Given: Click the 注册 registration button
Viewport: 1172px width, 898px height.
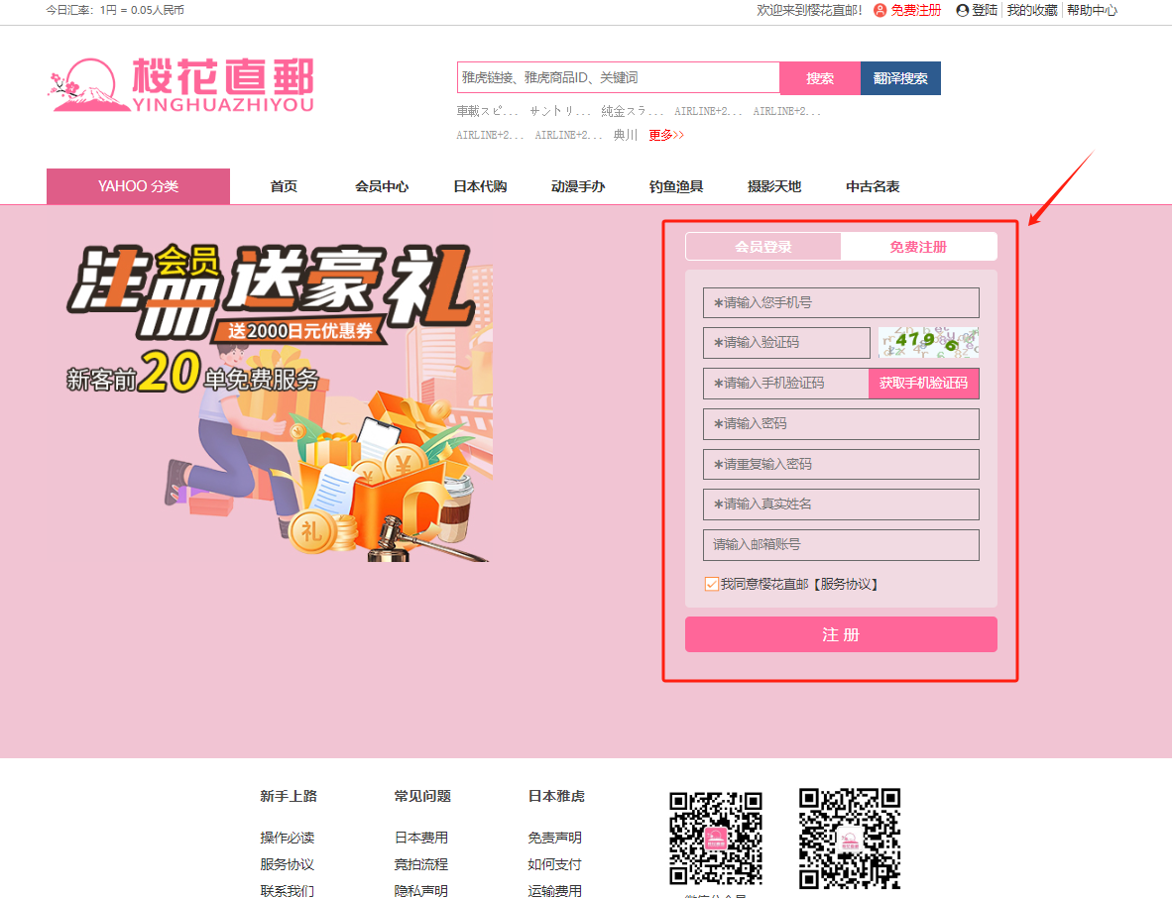Looking at the screenshot, I should pos(841,634).
